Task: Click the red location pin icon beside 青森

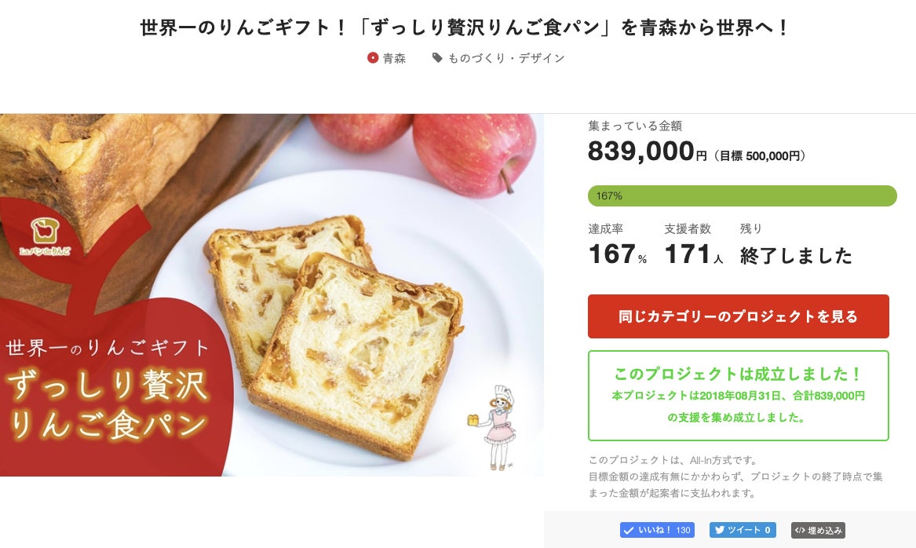Action: tap(373, 58)
